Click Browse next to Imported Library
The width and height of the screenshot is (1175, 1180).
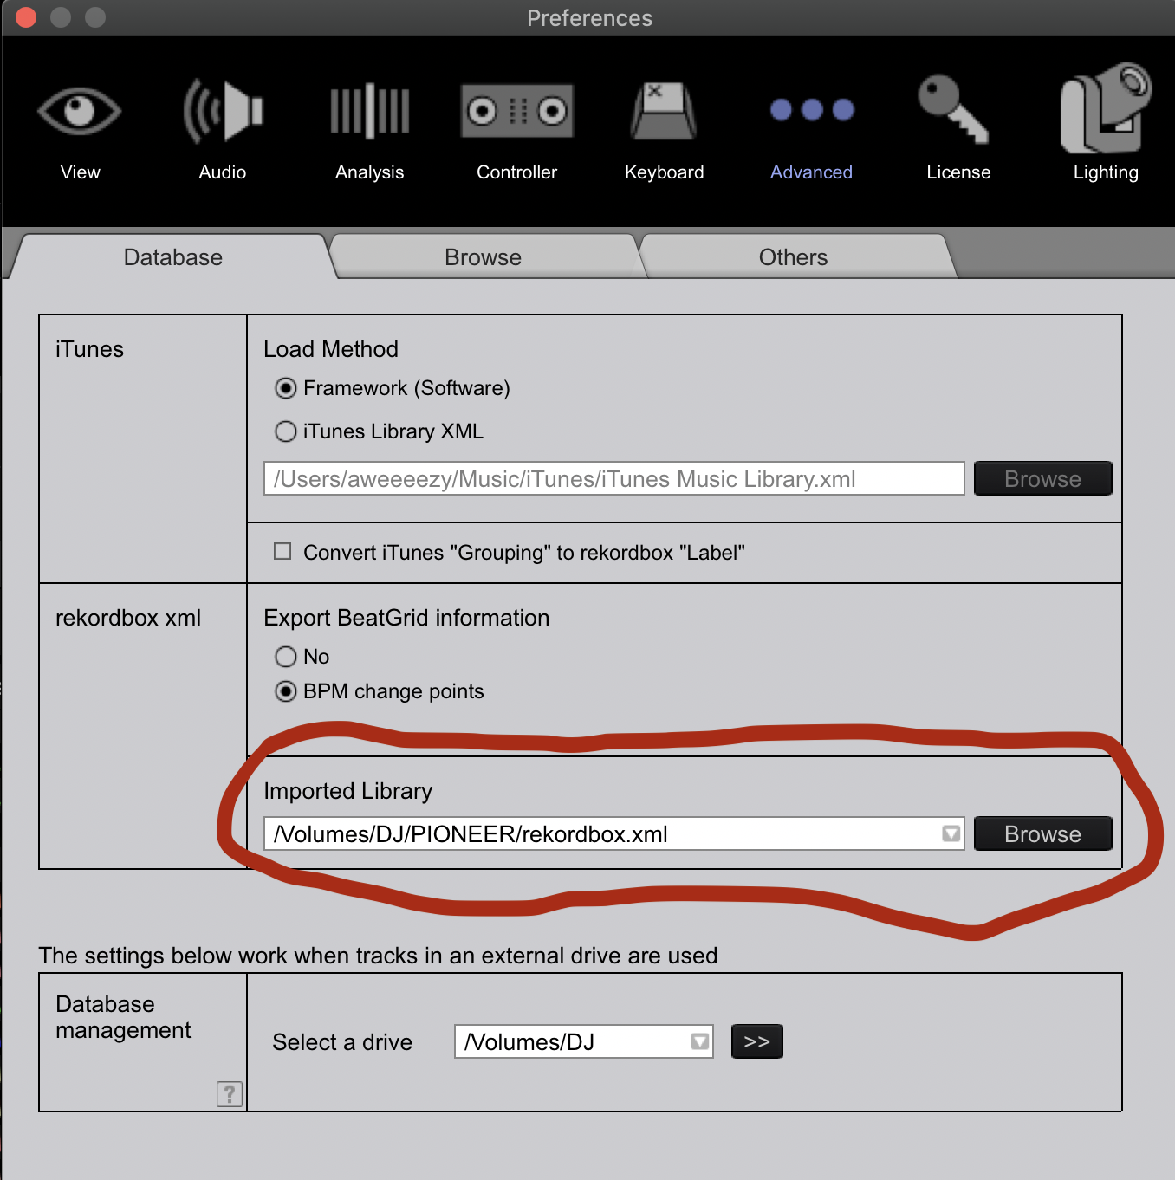point(1042,833)
